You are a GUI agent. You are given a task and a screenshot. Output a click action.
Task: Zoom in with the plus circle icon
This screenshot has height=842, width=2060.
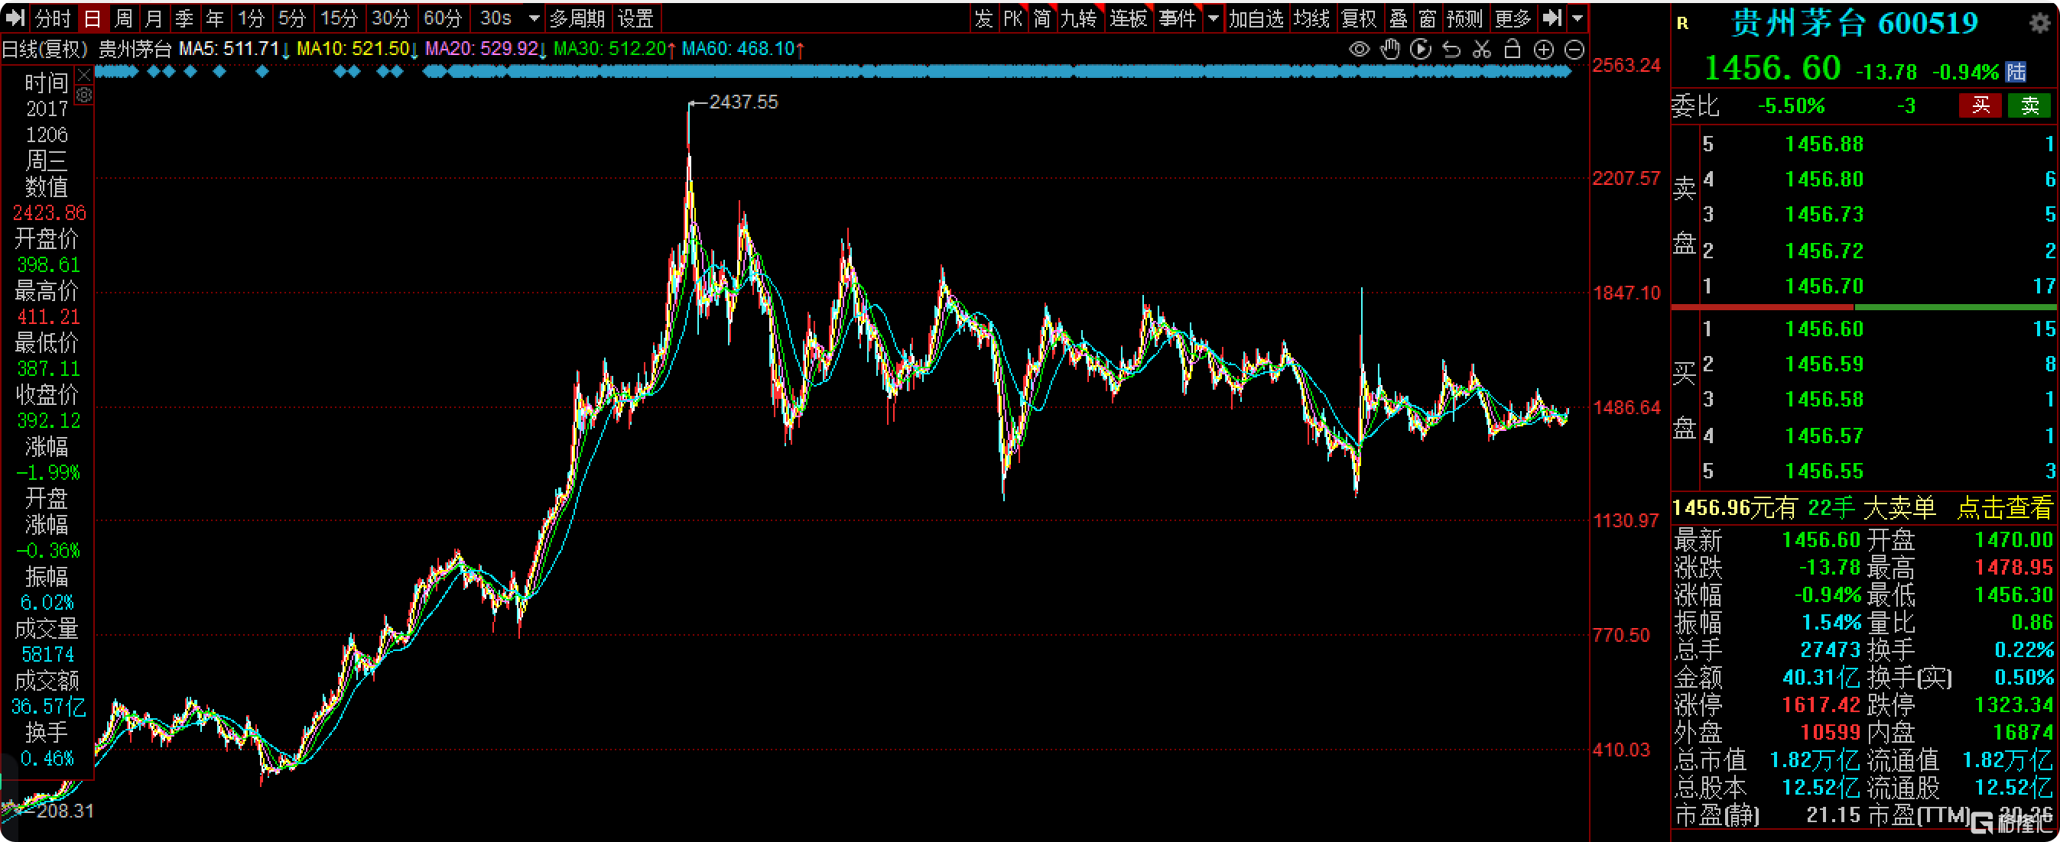(1543, 50)
